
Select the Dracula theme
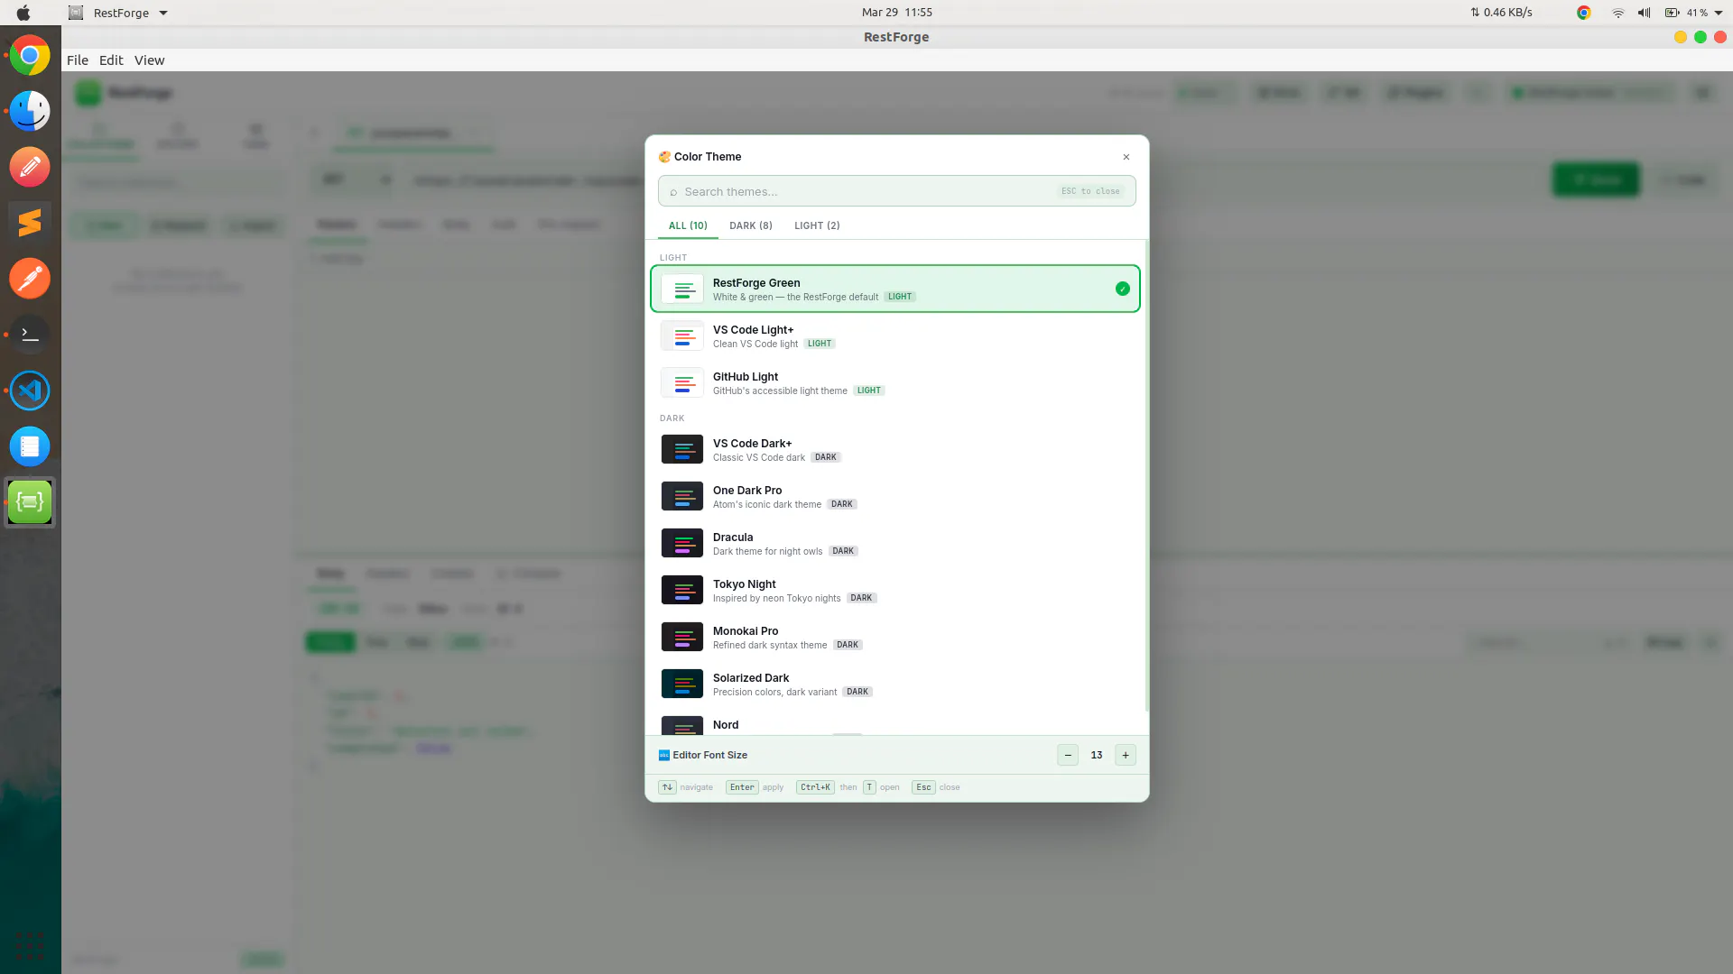tap(895, 543)
